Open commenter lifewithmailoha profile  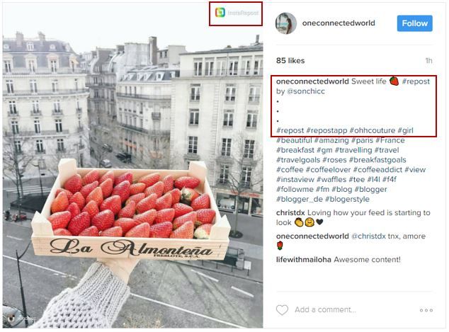tap(304, 260)
